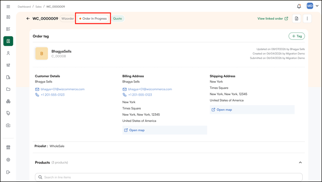The height and width of the screenshot is (182, 322).
Task: Click the Products heading
Action: (42, 162)
